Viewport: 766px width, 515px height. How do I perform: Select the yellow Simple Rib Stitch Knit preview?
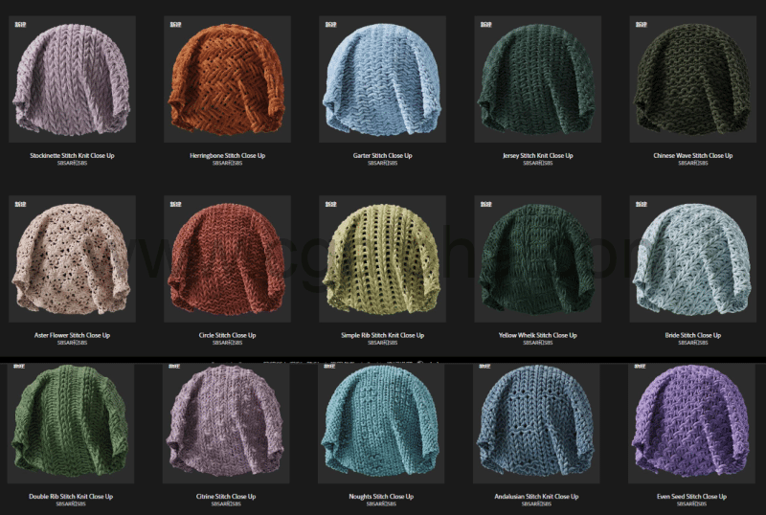(382, 259)
